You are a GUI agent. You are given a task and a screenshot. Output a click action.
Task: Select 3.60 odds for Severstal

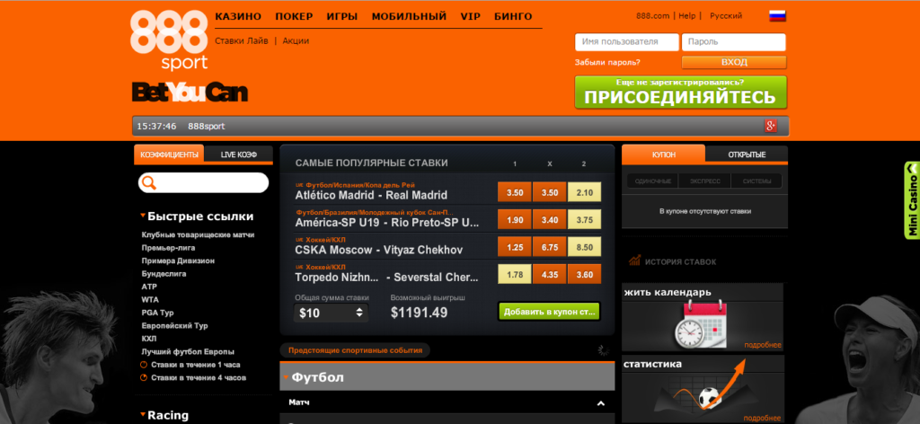click(584, 274)
